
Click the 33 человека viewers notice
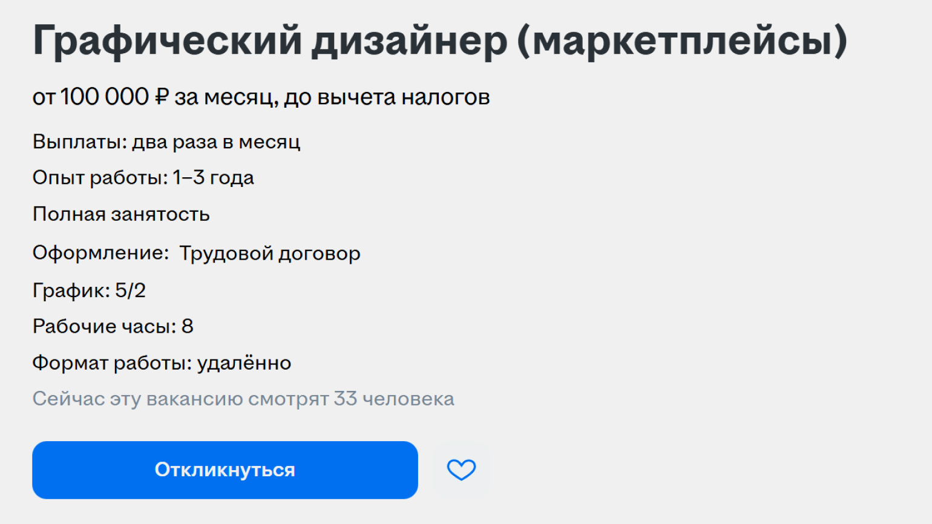(393, 399)
